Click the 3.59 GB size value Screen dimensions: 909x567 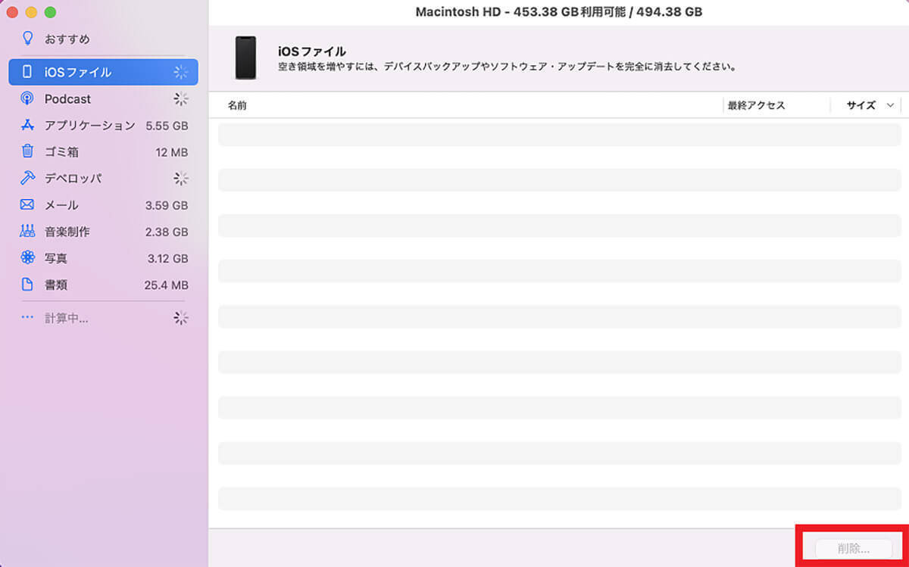[167, 205]
